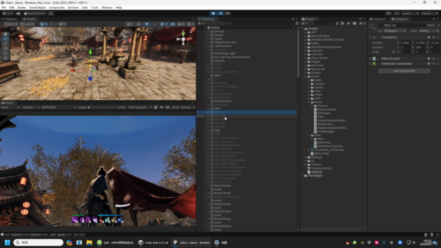Click the Position X field in Transform
441x248 pixels.
[x=405, y=43]
